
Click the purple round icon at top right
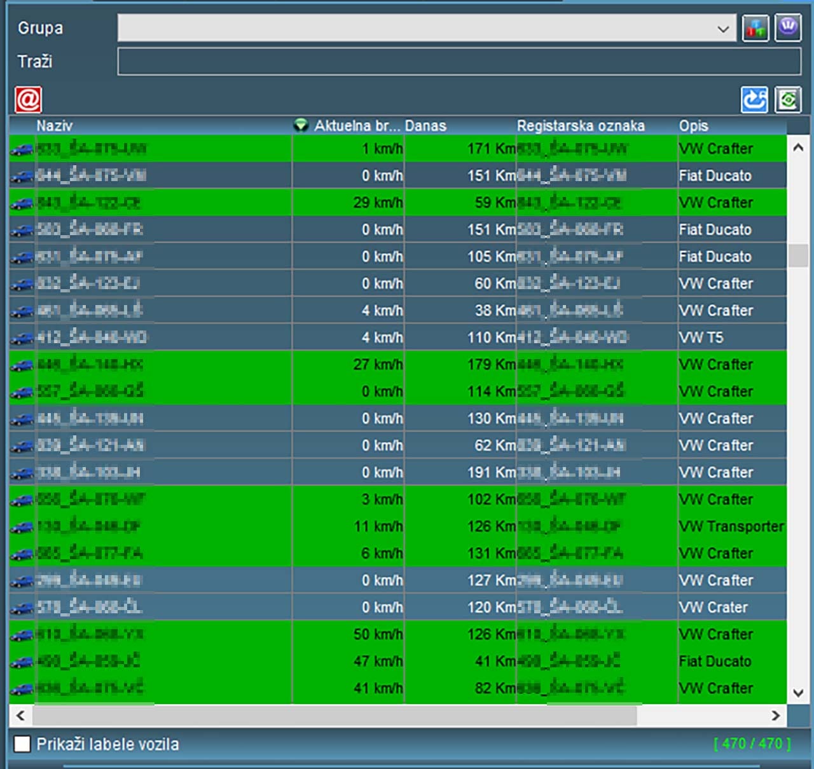(x=788, y=29)
